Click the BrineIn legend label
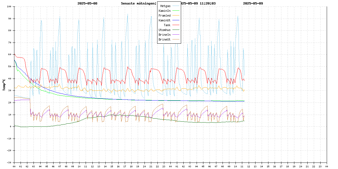This screenshot has height=169, width=338. coord(164,35)
